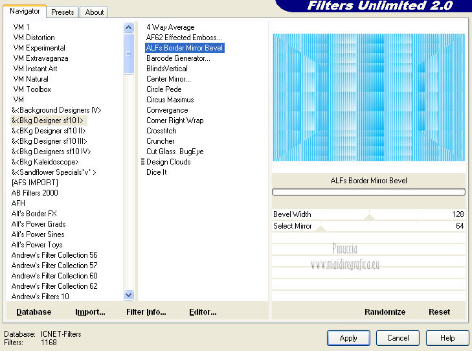The height and width of the screenshot is (351, 472).
Task: Select VM Natural category
Action: [x=30, y=79]
